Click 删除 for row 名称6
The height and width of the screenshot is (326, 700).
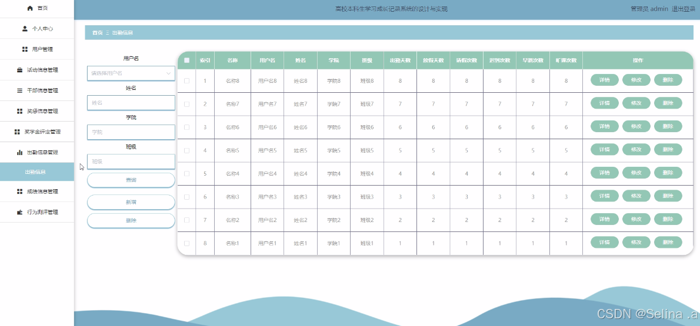(668, 126)
